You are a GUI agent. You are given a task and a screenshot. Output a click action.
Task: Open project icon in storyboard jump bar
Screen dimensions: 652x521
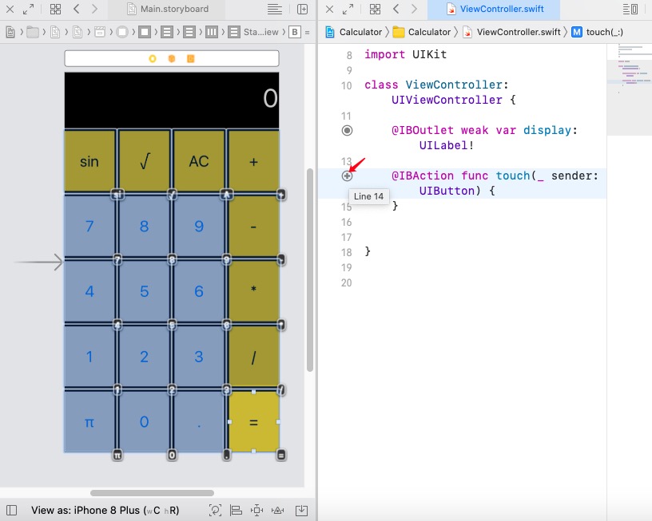click(10, 32)
